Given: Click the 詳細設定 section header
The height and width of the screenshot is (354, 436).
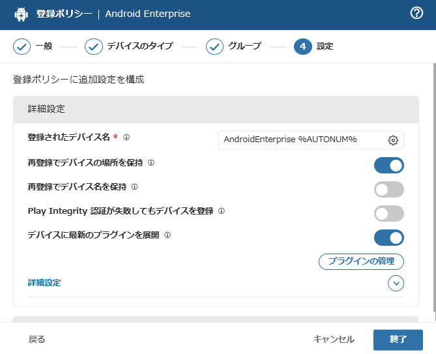Looking at the screenshot, I should coord(216,110).
